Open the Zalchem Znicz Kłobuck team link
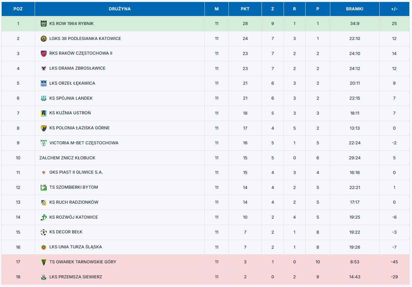The image size is (412, 287). click(67, 158)
